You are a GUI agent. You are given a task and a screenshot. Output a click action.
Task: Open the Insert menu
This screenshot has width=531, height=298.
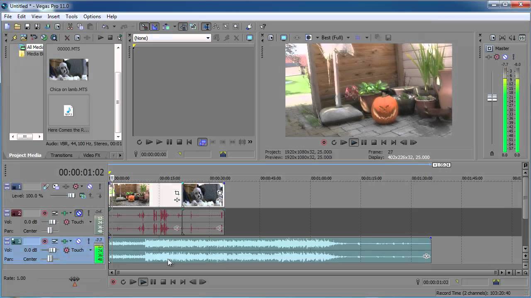(x=54, y=17)
